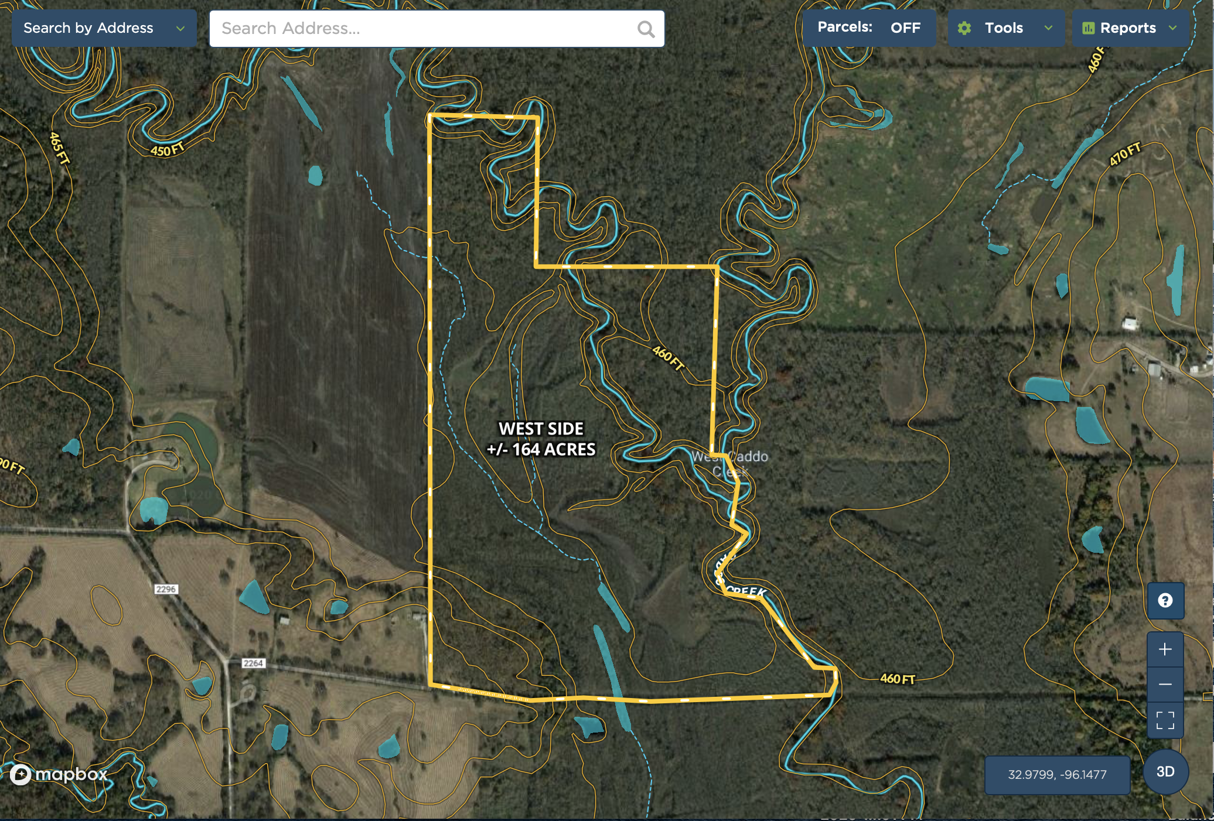Click the WEST SIDE 164 ACRES label
Viewport: 1214px width, 821px height.
pos(541,439)
